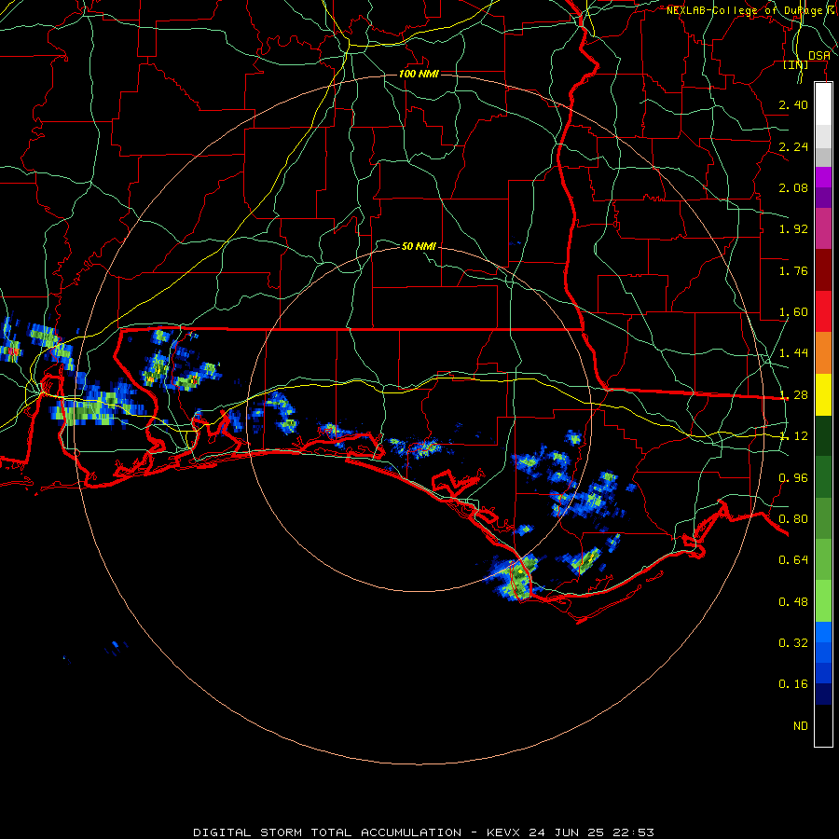Click the 50 NMI range ring label
839x839 pixels.
click(x=419, y=246)
